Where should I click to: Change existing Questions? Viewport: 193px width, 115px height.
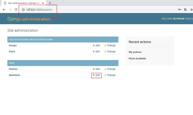click(110, 75)
